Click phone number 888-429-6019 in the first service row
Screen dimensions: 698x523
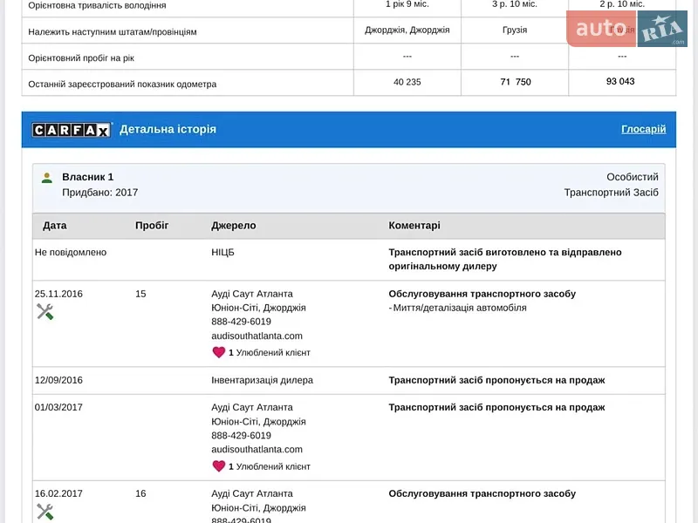(x=242, y=322)
